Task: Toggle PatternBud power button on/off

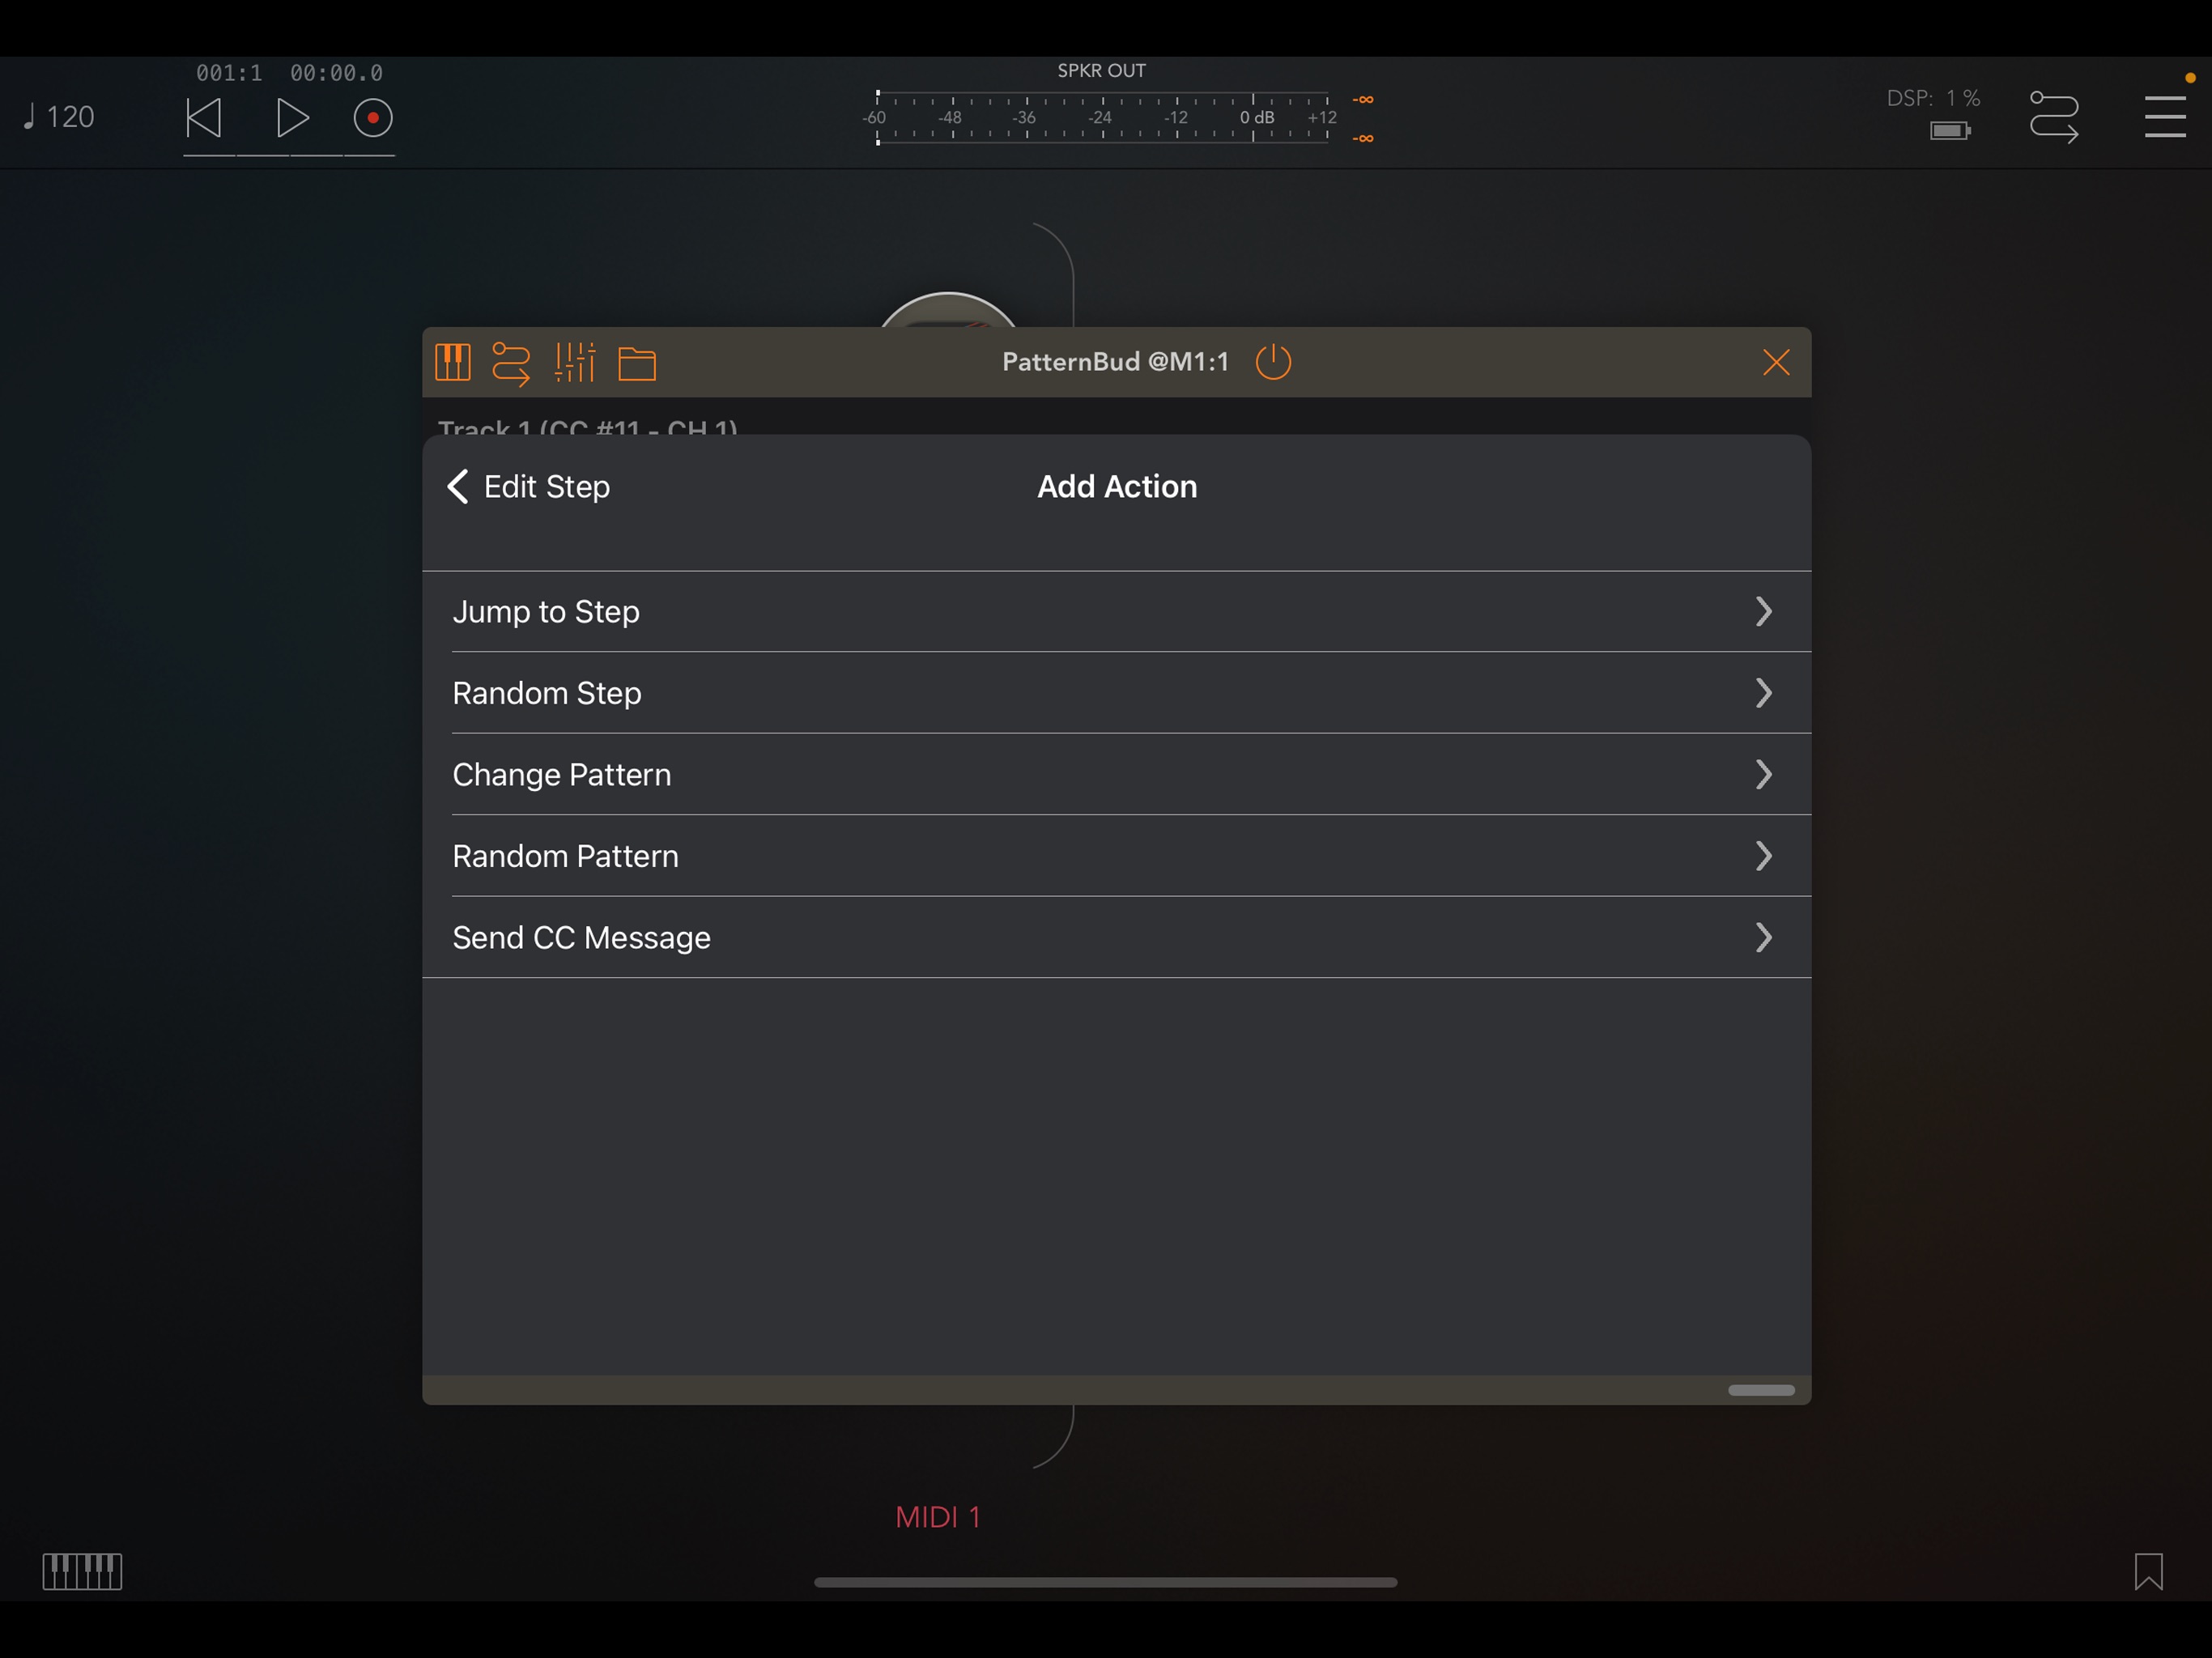Action: point(1274,360)
